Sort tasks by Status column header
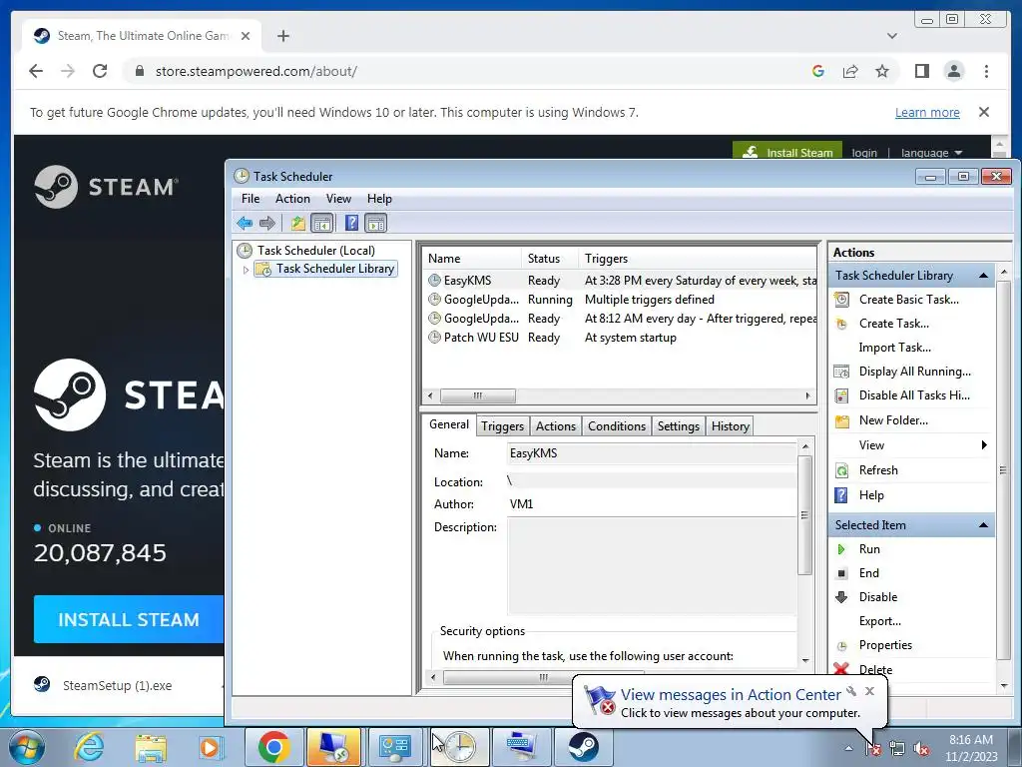The width and height of the screenshot is (1022, 767). [550, 259]
